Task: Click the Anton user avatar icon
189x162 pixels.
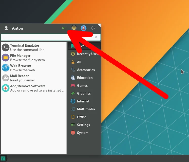Action: click(x=6, y=28)
